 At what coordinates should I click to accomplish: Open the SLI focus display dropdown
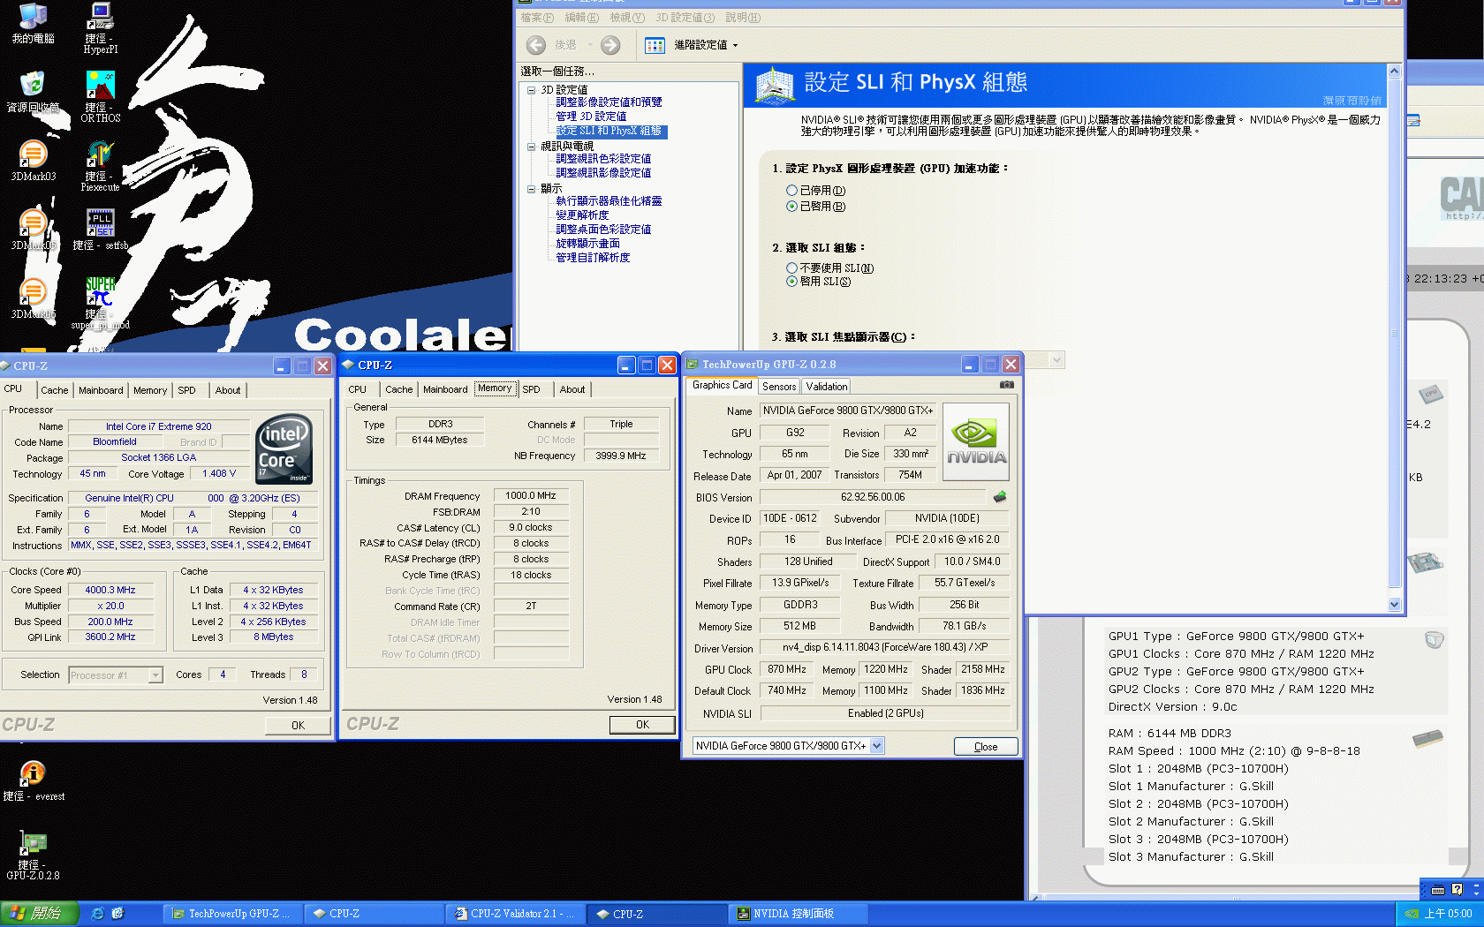coord(1056,360)
